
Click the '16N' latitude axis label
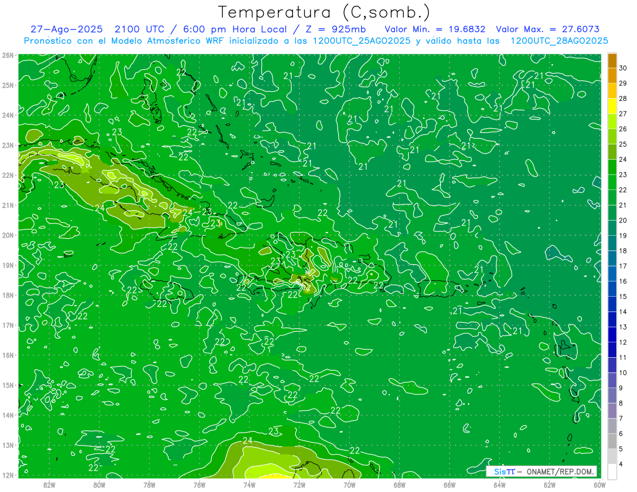(7, 355)
